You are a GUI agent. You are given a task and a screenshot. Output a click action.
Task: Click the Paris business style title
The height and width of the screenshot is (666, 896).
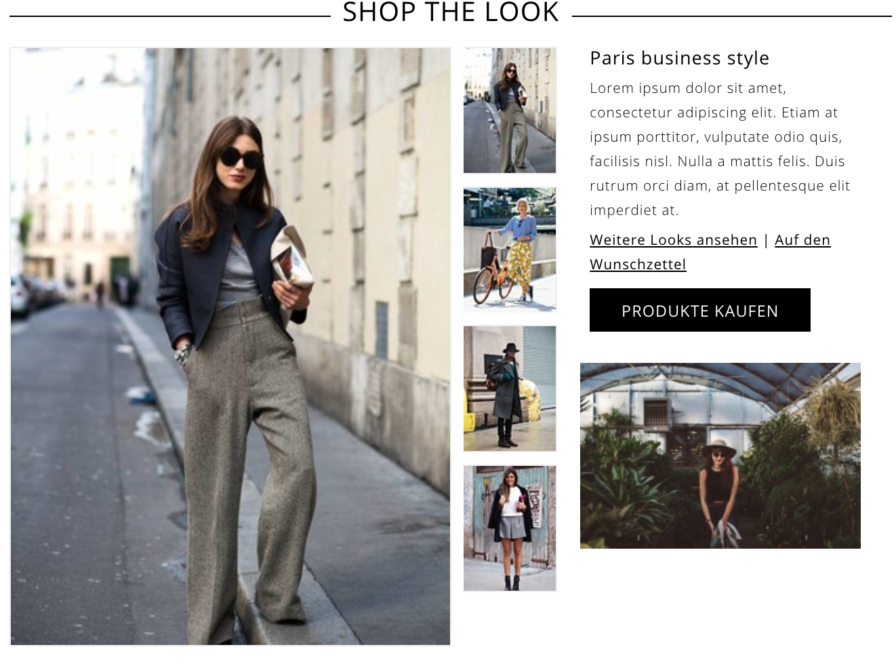point(679,58)
